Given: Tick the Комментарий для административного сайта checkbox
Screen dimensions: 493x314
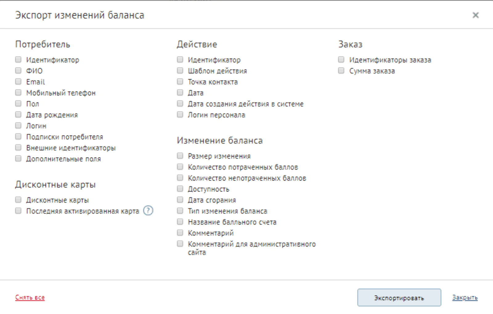Looking at the screenshot, I should [180, 244].
